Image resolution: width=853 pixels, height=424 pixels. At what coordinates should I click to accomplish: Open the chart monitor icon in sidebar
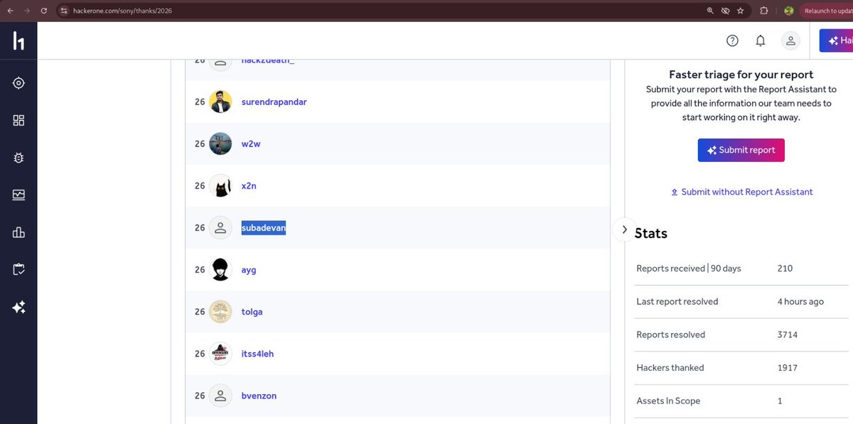tap(18, 195)
